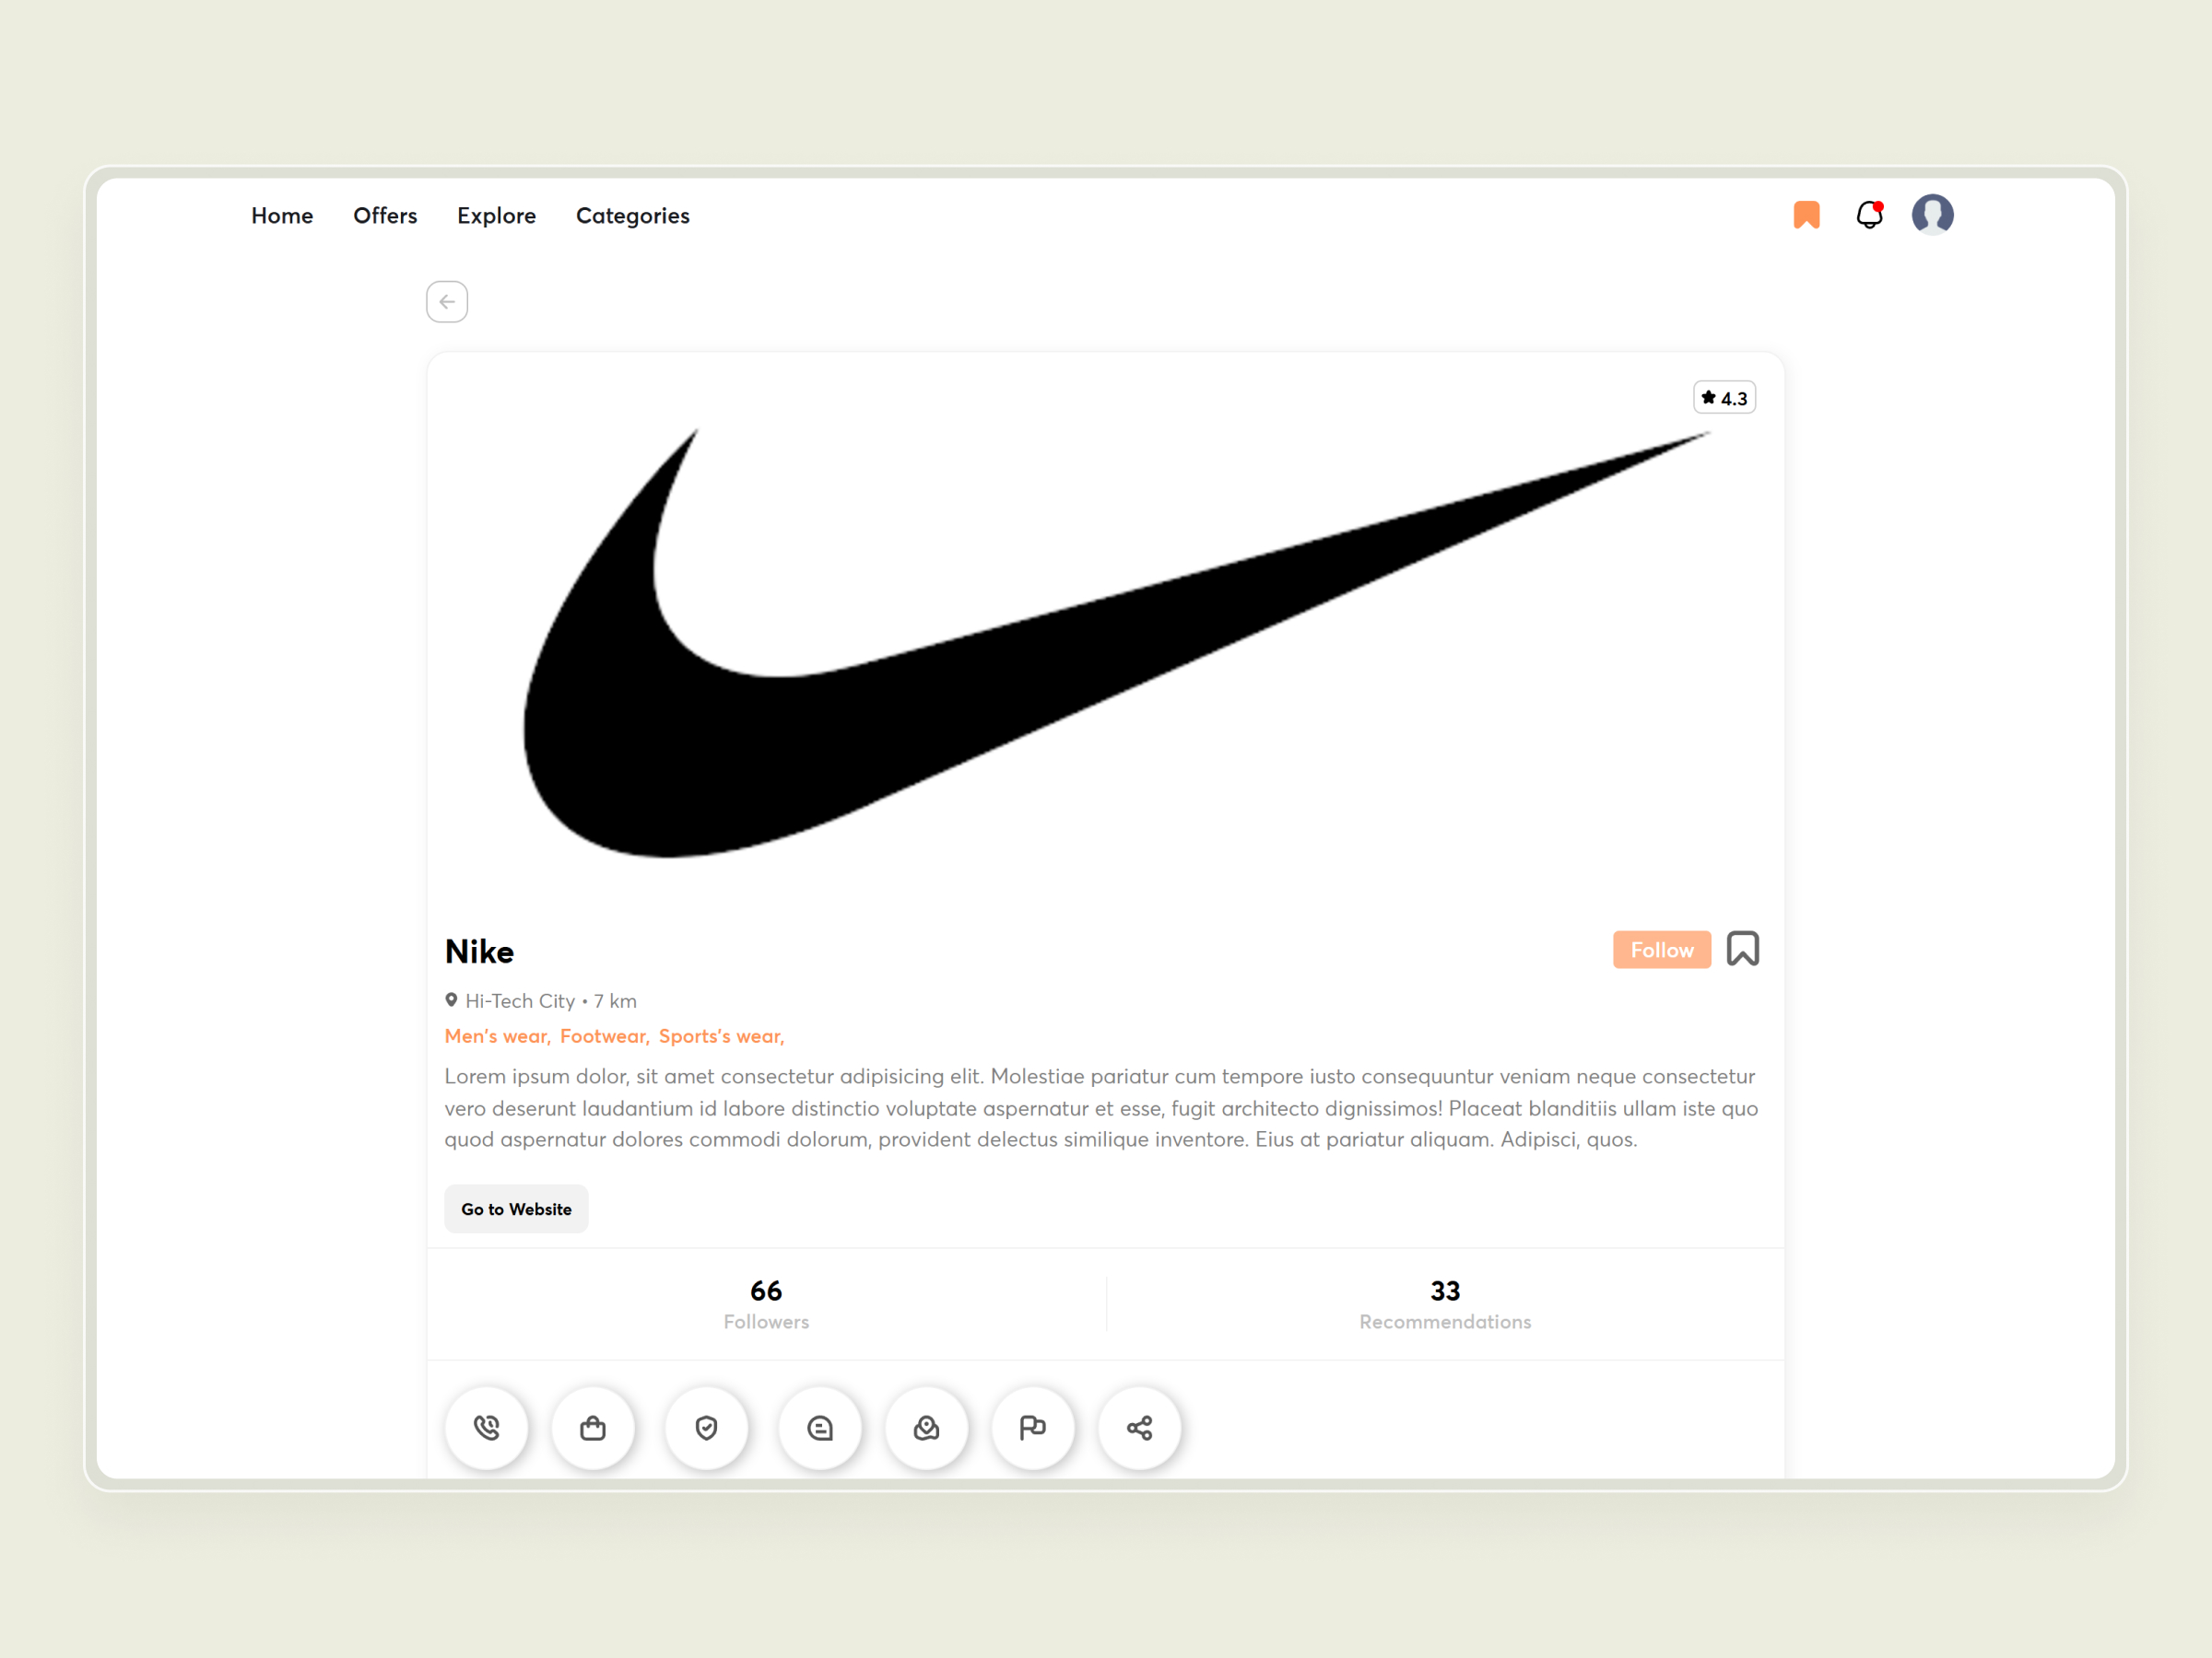
Task: Open the profile avatar menu
Action: [x=1933, y=213]
